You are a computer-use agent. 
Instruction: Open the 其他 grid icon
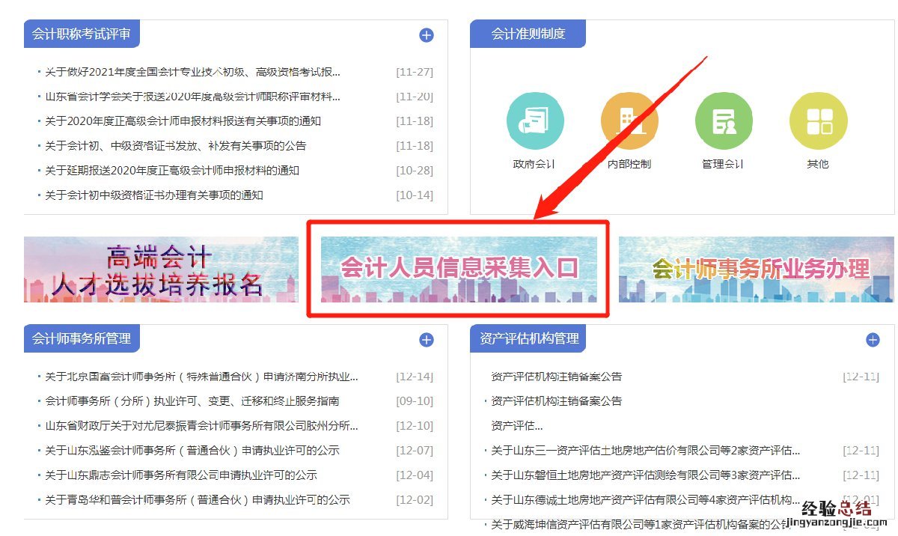pyautogui.click(x=818, y=121)
